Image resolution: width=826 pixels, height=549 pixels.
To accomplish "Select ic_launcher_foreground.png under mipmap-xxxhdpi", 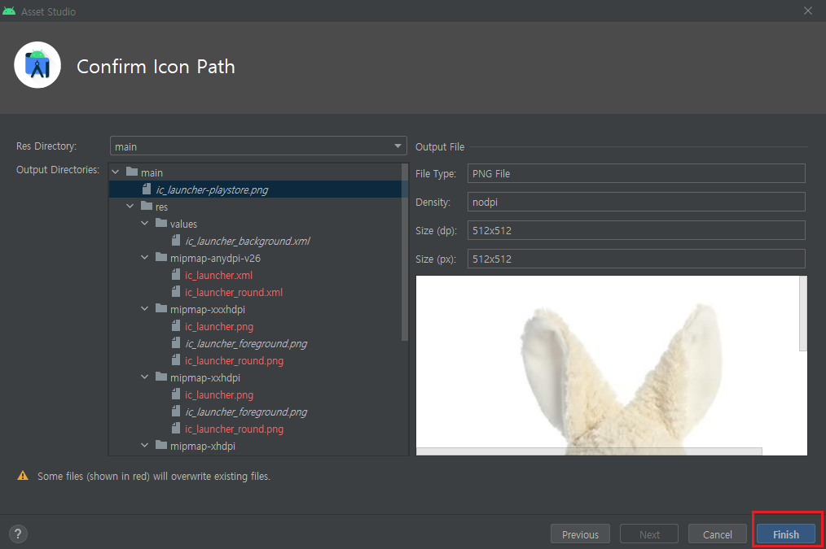I will (246, 343).
